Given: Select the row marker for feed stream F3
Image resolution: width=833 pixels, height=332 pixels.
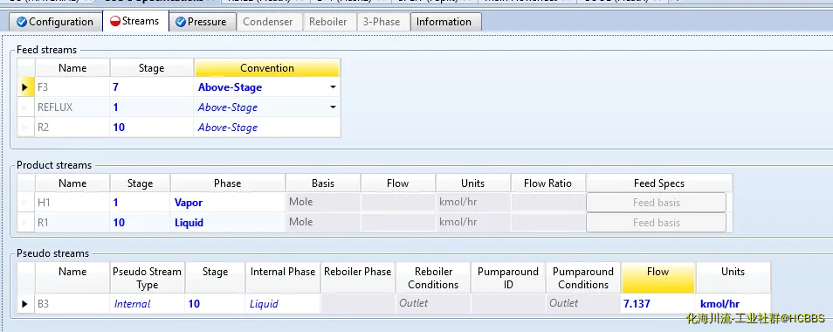Looking at the screenshot, I should (x=25, y=87).
